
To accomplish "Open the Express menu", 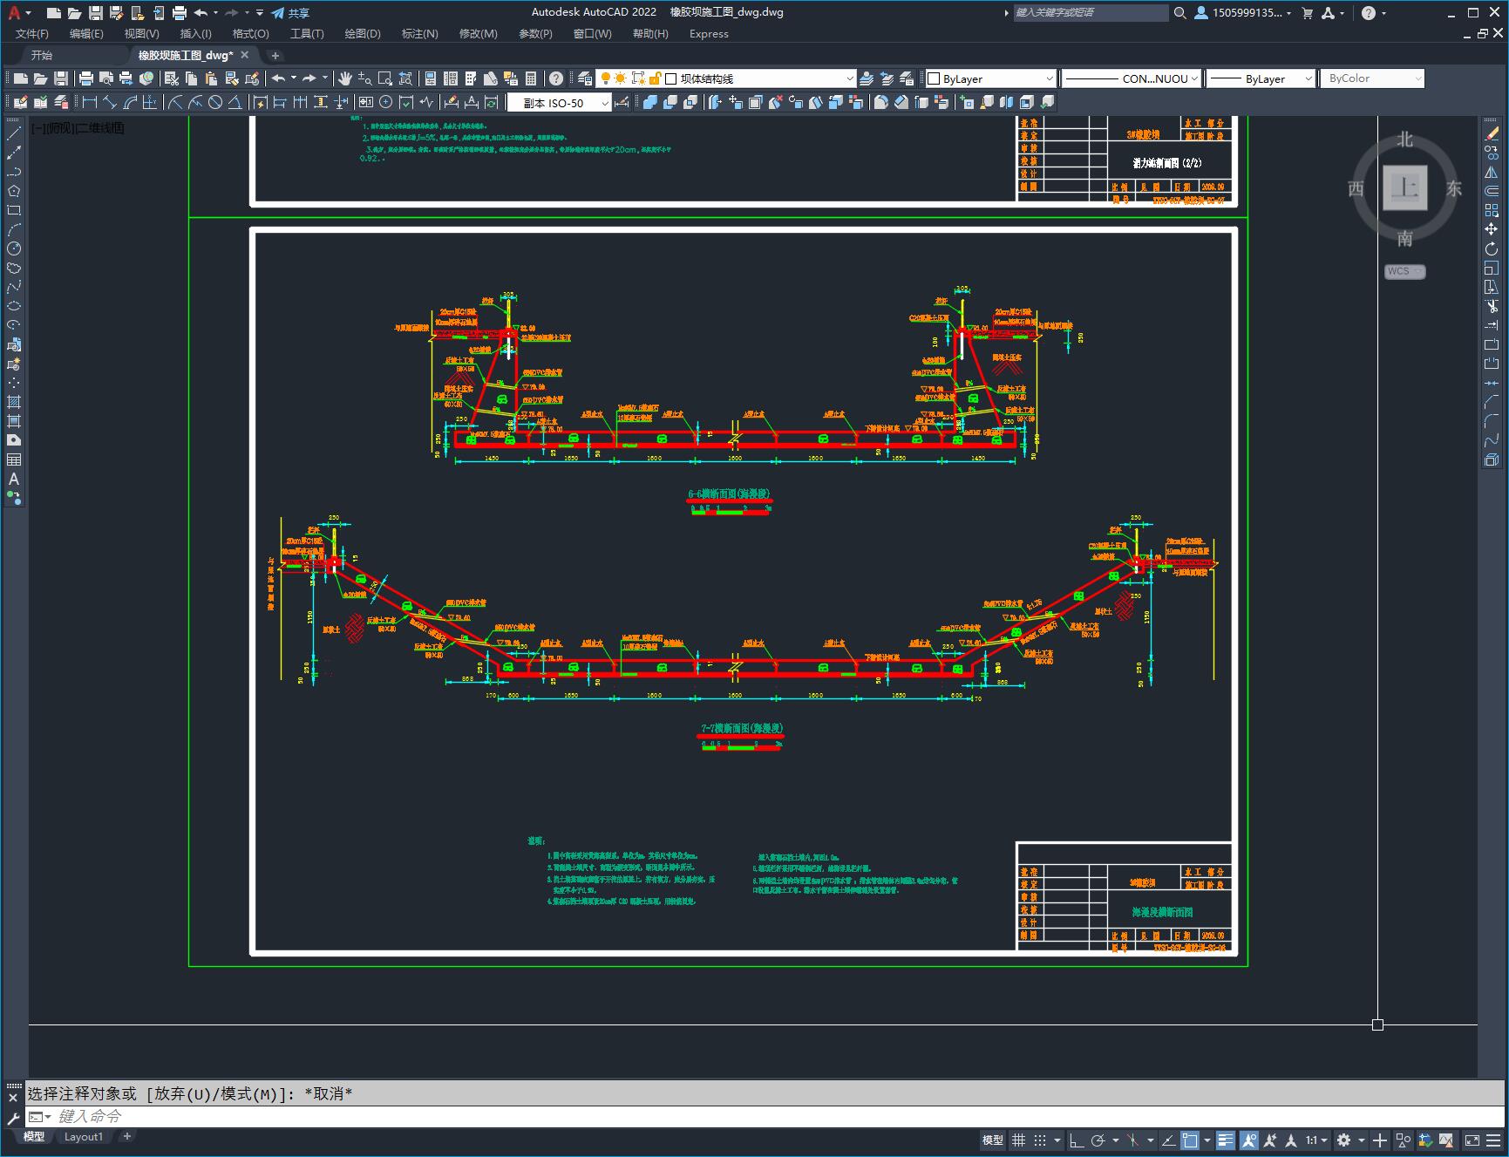I will [709, 34].
